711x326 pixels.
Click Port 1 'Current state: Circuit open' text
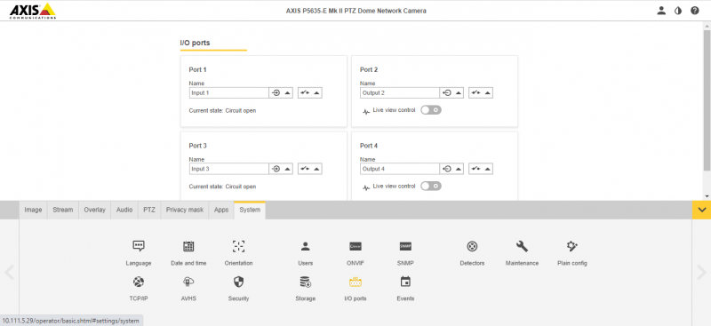click(222, 111)
